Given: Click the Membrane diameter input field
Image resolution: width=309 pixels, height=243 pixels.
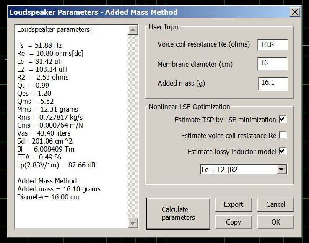Looking at the screenshot, I should click(273, 64).
